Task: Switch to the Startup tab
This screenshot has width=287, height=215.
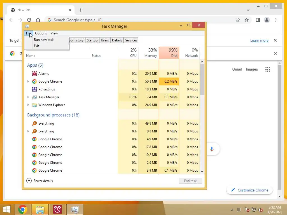Action: tap(92, 40)
